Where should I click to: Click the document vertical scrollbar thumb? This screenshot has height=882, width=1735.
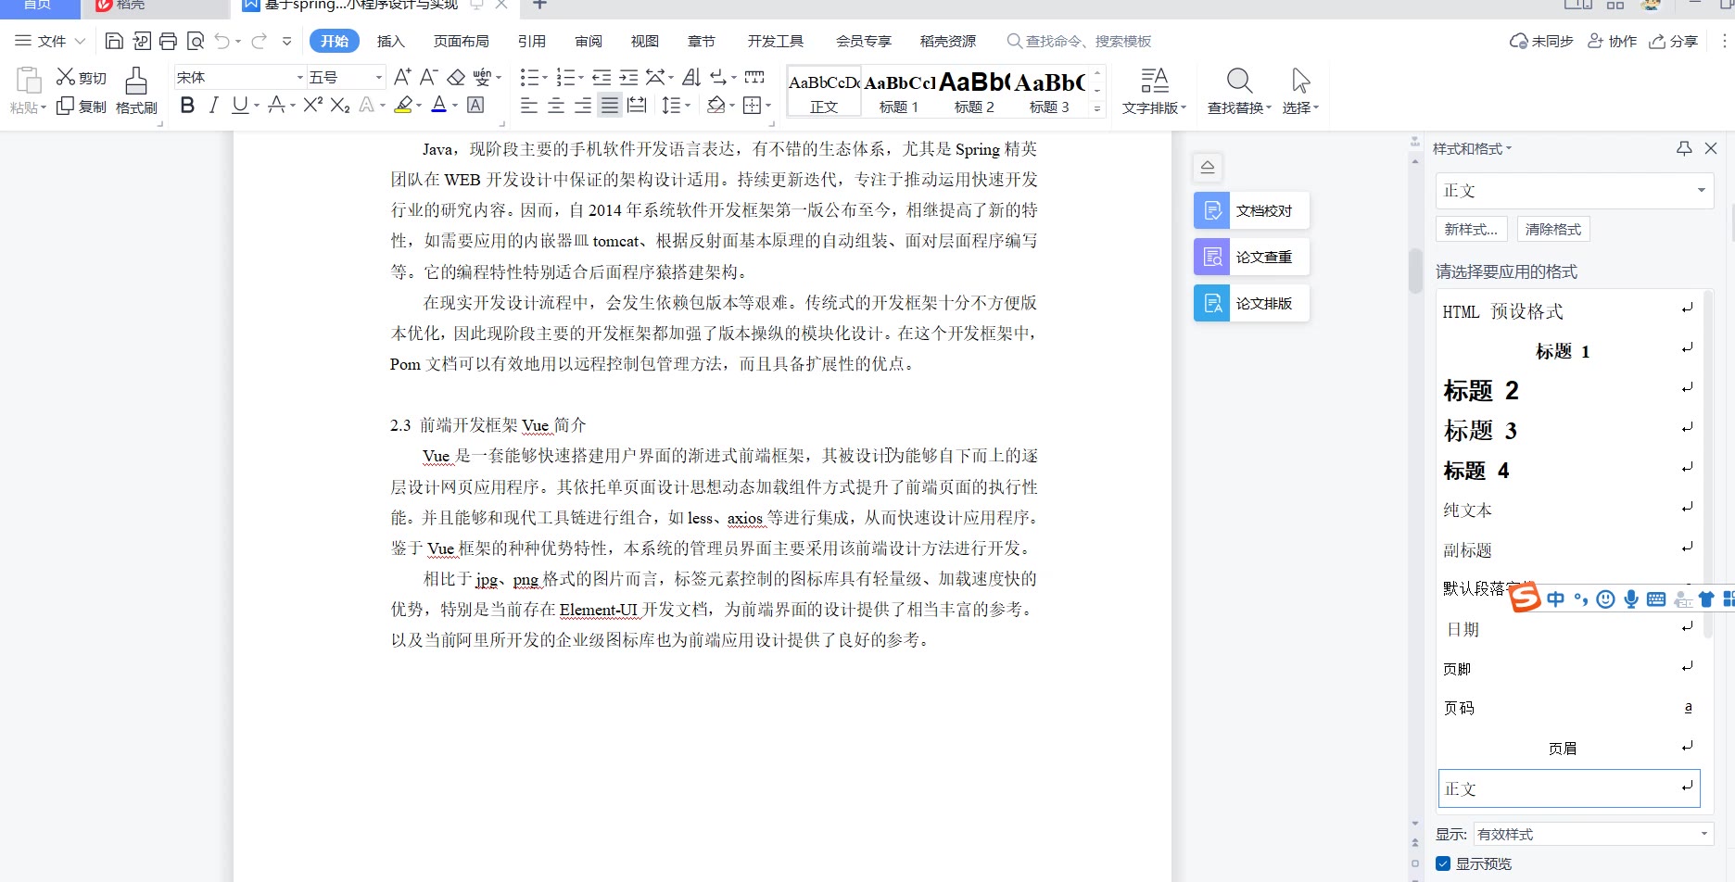pos(1414,270)
